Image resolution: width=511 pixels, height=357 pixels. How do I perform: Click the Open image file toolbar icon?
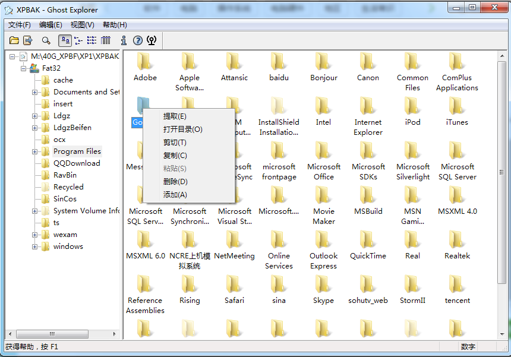14,40
